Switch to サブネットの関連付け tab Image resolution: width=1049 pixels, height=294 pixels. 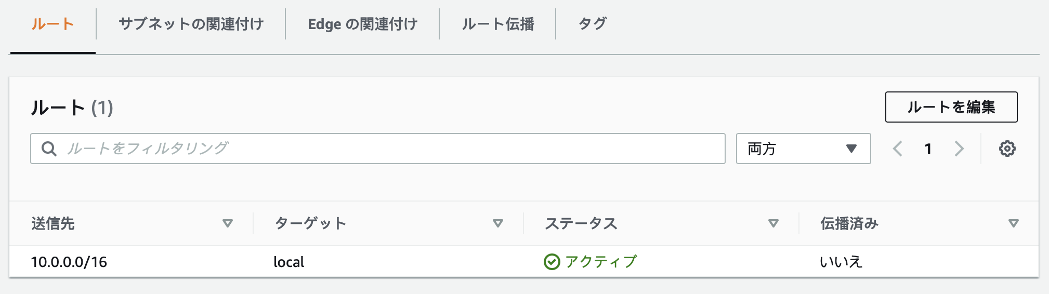[x=191, y=24]
